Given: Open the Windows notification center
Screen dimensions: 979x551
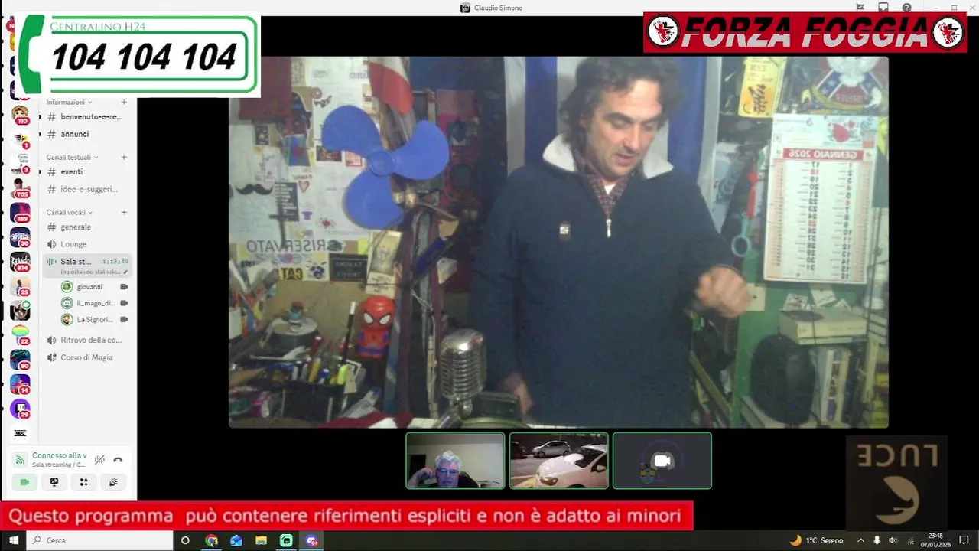Looking at the screenshot, I should click(x=964, y=540).
